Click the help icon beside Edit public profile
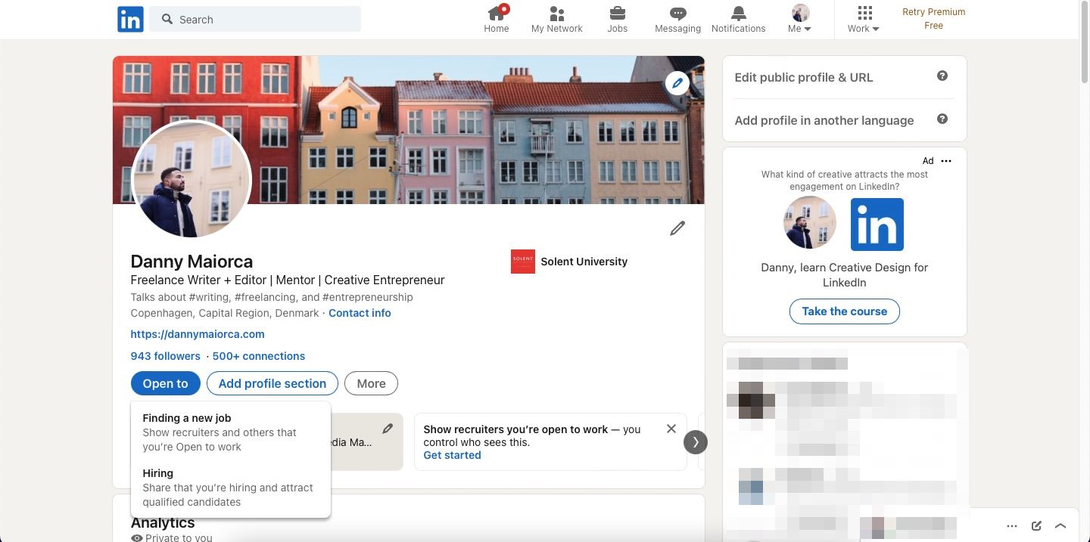The width and height of the screenshot is (1090, 542). click(942, 76)
